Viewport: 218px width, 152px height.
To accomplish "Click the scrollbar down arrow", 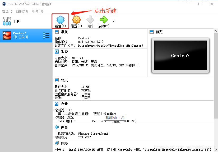I will [x=216, y=150].
